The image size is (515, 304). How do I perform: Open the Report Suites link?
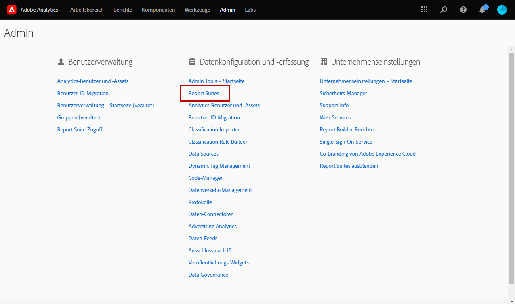pyautogui.click(x=204, y=93)
